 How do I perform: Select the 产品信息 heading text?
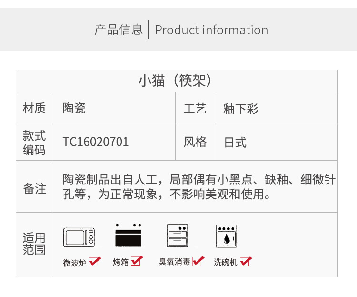[119, 30]
